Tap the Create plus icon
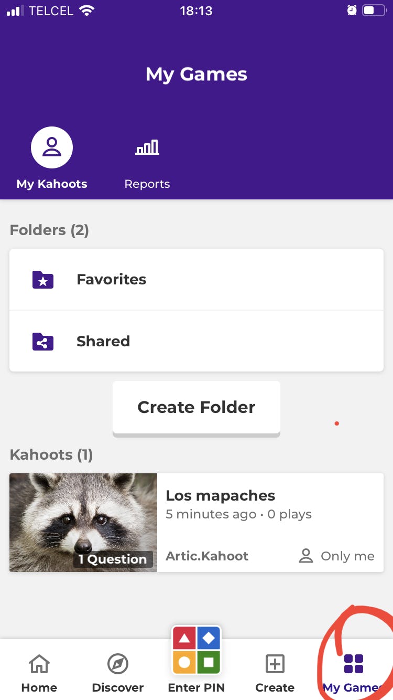Image resolution: width=393 pixels, height=700 pixels. pos(275,664)
